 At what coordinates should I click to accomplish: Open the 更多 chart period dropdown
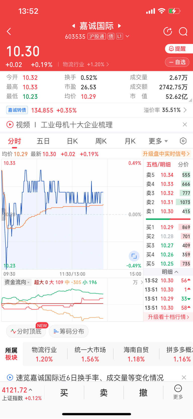(158, 141)
